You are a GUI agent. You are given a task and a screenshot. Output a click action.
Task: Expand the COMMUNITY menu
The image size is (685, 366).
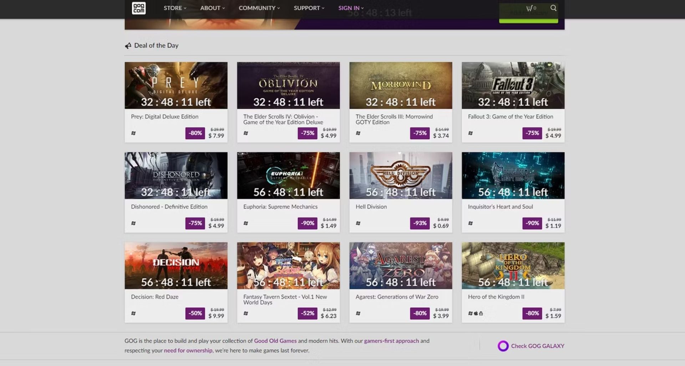259,8
